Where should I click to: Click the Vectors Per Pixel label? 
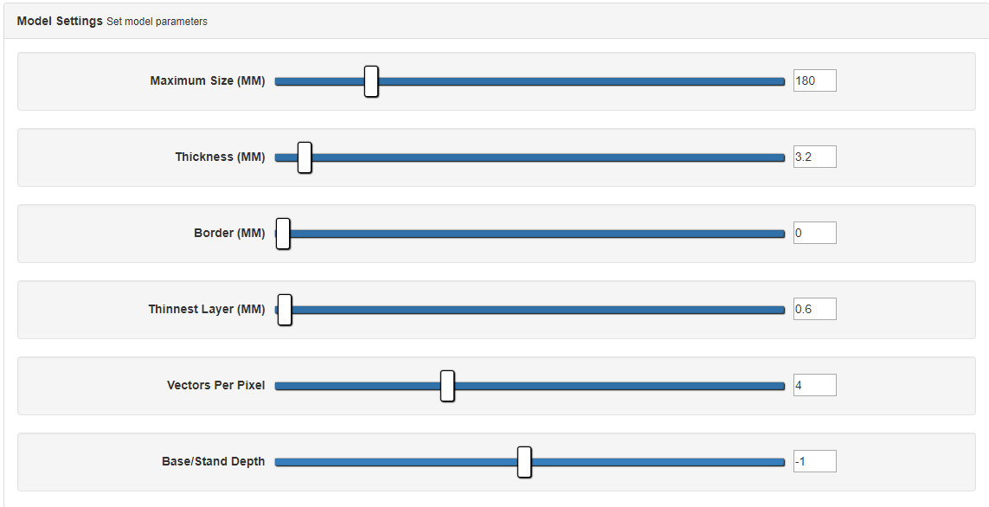(215, 386)
